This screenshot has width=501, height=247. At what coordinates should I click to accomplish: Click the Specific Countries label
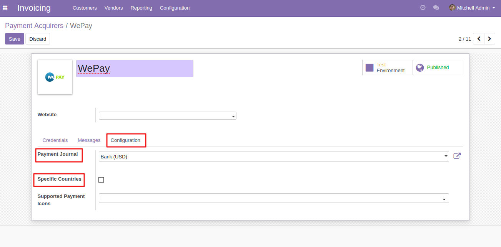(x=60, y=179)
